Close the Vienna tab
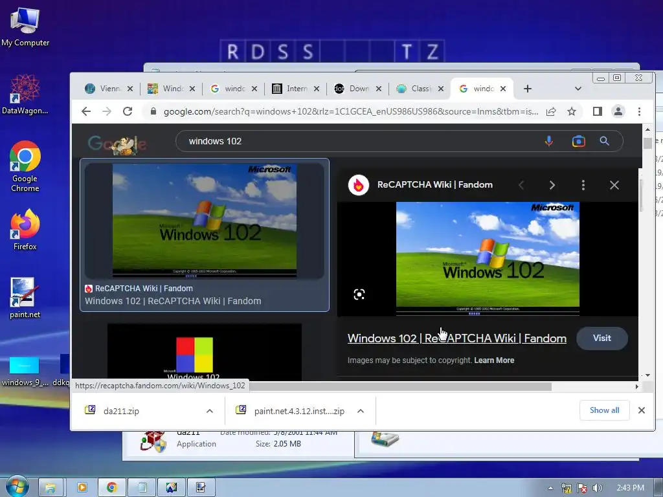 pyautogui.click(x=130, y=89)
